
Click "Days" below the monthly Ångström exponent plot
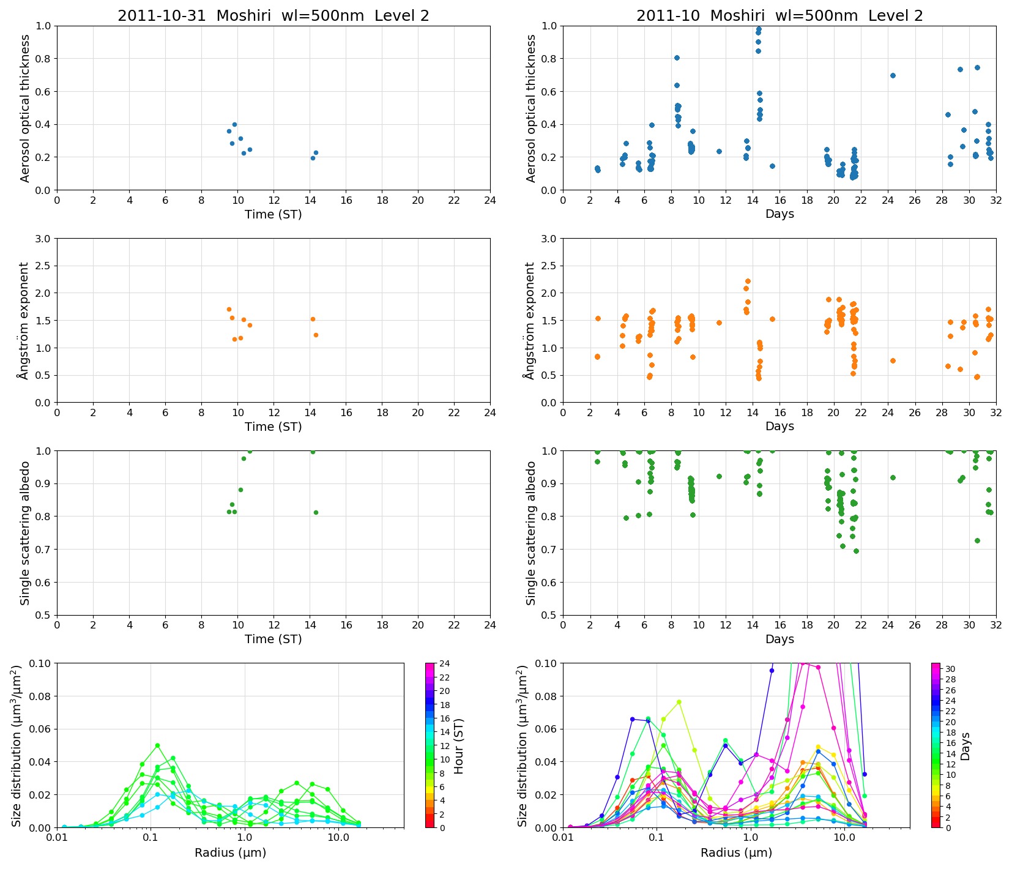[x=779, y=426]
